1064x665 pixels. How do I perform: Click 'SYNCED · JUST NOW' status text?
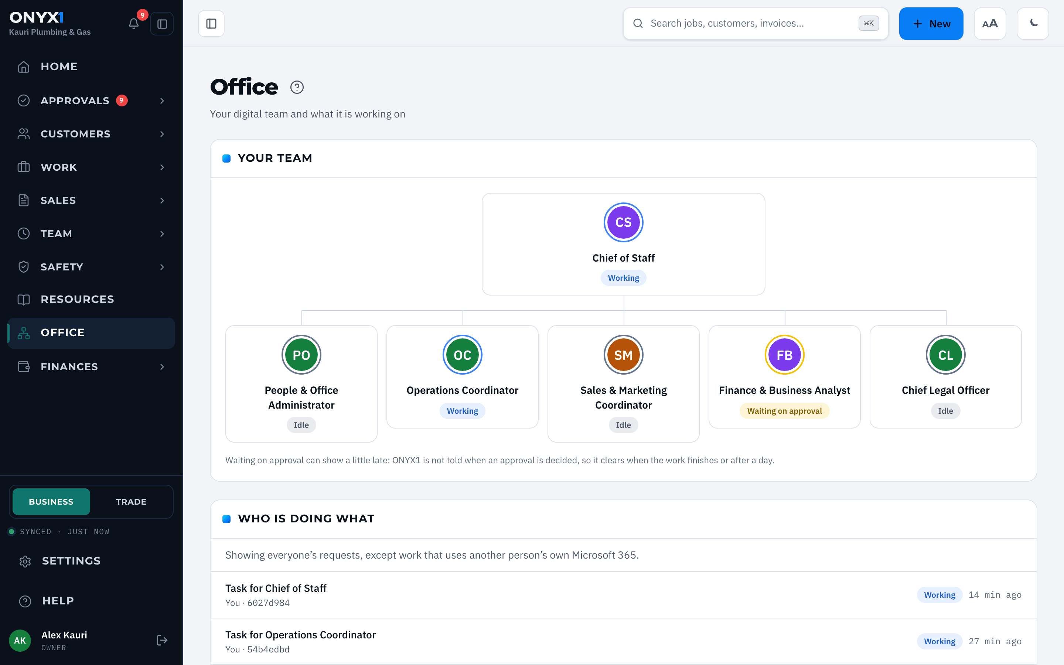click(x=65, y=532)
